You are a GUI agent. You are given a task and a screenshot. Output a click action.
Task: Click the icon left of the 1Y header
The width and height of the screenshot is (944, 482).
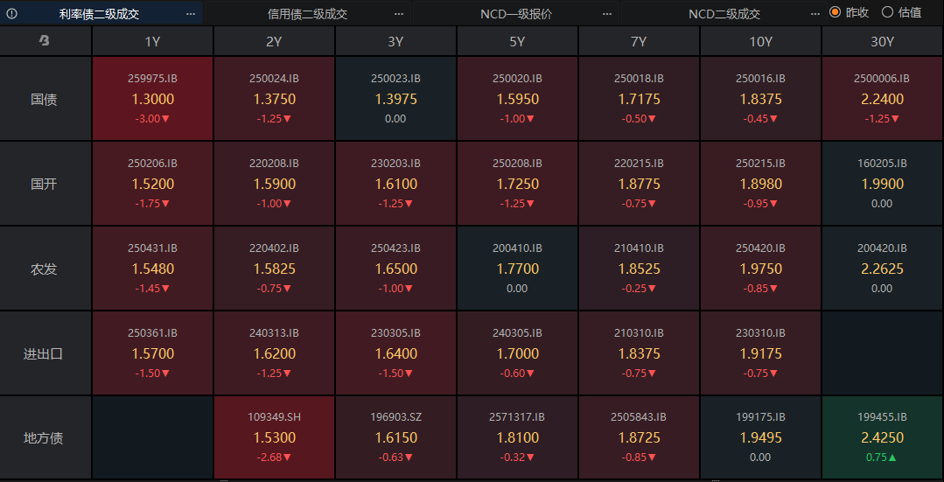tap(45, 41)
